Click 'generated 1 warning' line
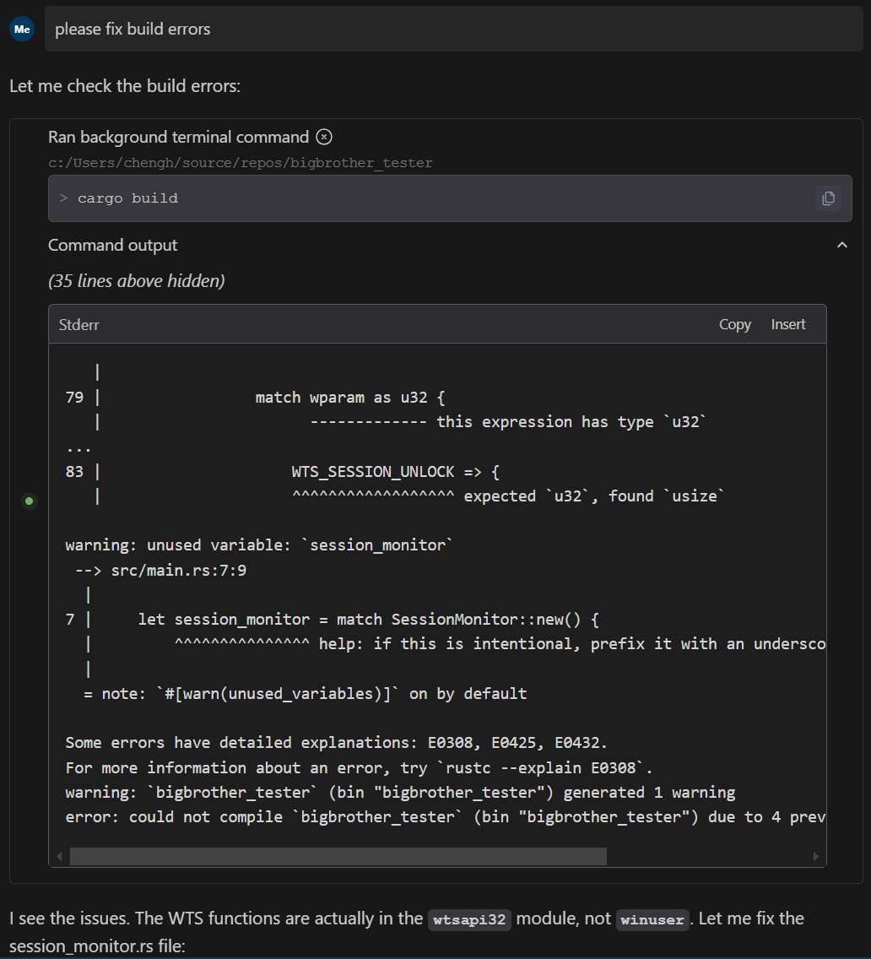The image size is (871, 959). point(400,793)
